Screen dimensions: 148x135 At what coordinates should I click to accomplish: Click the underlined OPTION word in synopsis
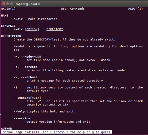(32, 29)
